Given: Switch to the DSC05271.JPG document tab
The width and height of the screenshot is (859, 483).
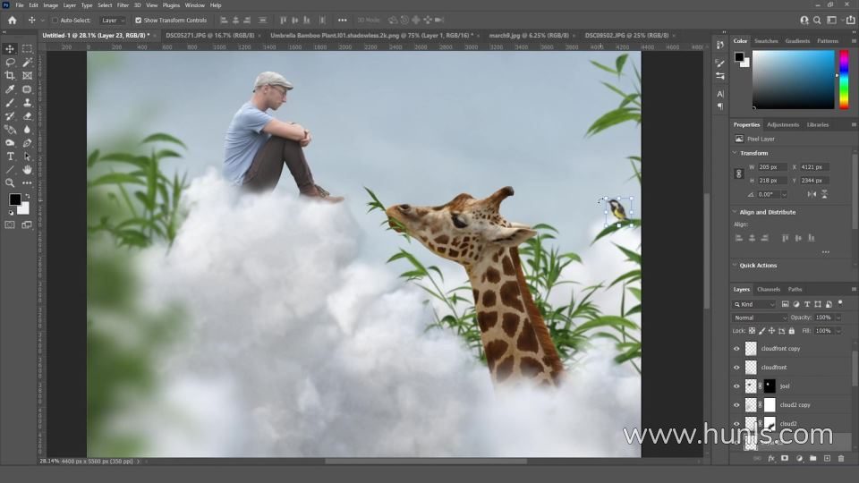Looking at the screenshot, I should point(209,36).
